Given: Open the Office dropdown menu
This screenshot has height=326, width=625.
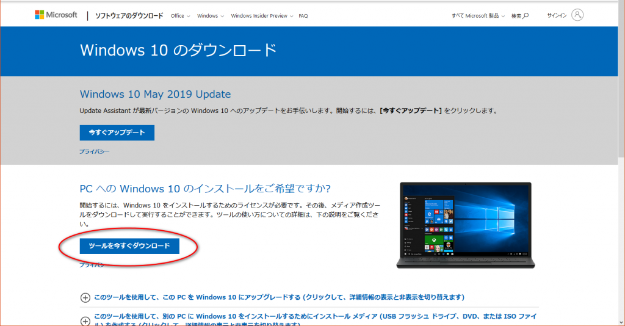Looking at the screenshot, I should [180, 16].
